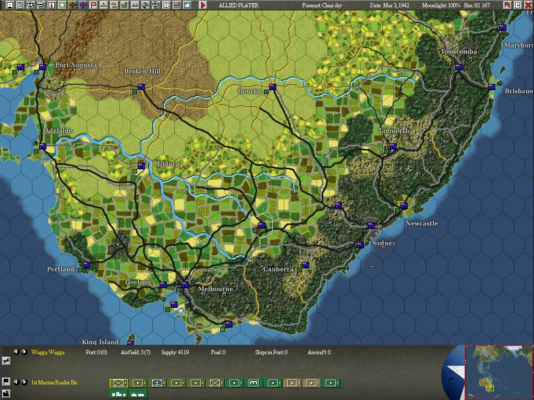Open the Wagga Wagga base name link
Screen dimensions: 534x400
tap(47, 352)
